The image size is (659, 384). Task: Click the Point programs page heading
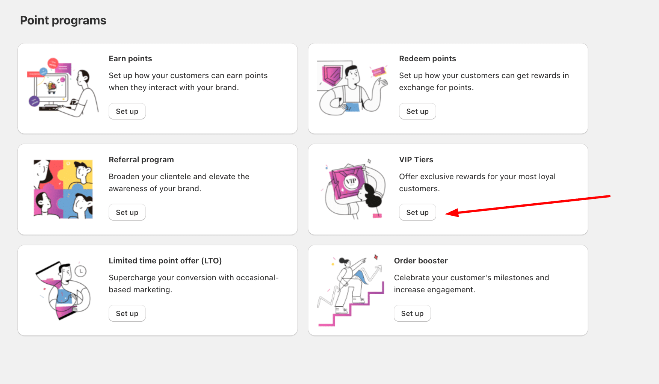point(63,20)
